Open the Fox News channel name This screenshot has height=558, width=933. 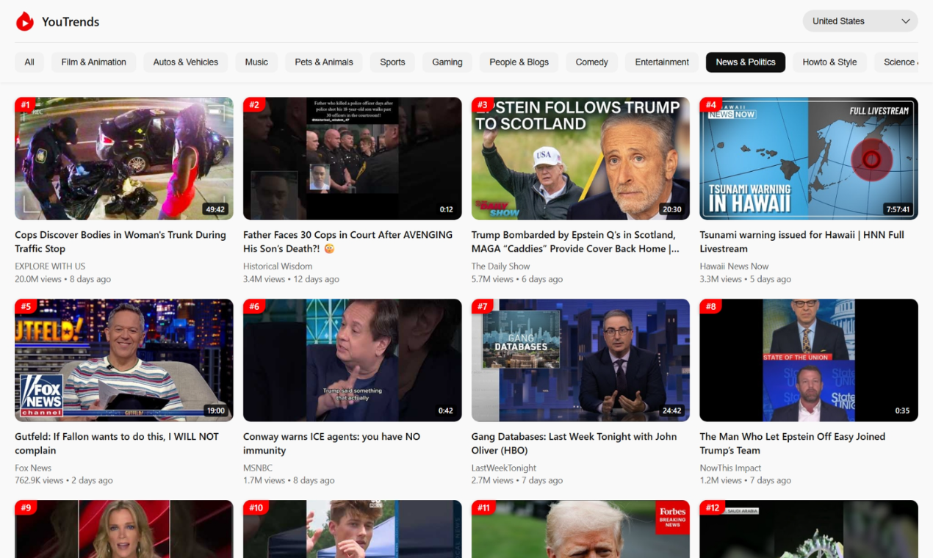33,468
